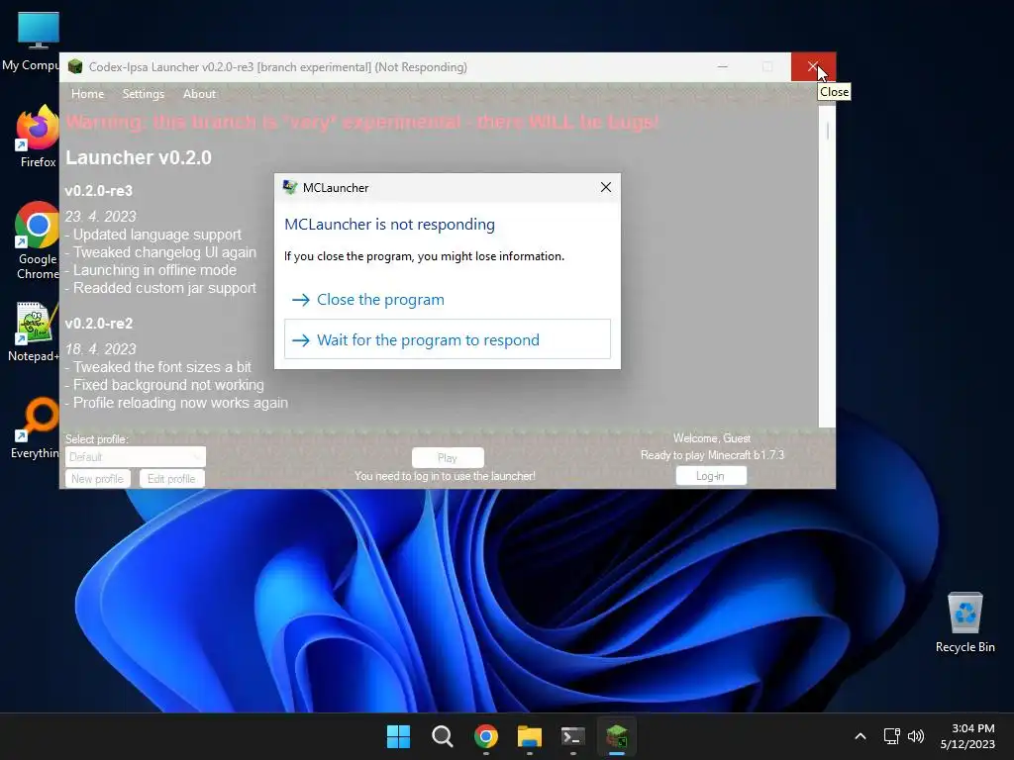Click the New profile button

coord(98,479)
